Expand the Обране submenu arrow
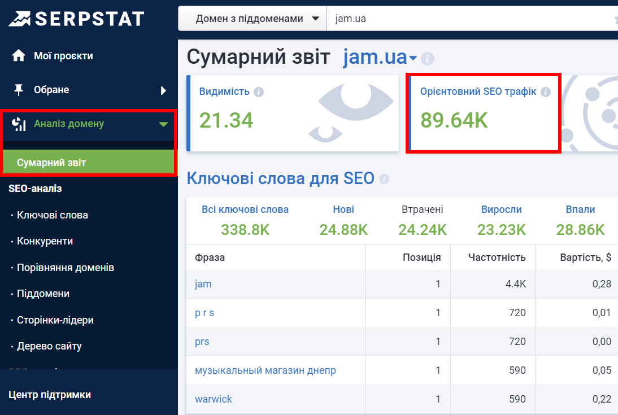This screenshot has height=415, width=618. click(163, 90)
